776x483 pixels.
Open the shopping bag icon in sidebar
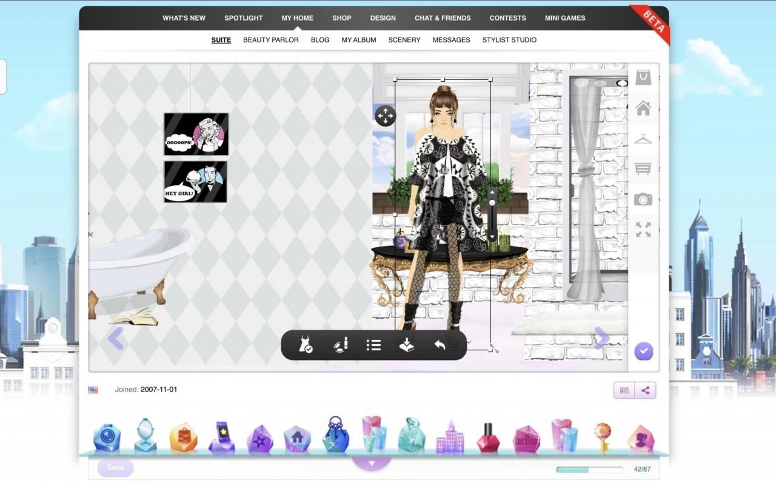click(x=643, y=78)
